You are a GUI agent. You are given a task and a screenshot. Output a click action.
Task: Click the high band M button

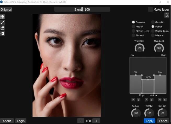pos(159,100)
